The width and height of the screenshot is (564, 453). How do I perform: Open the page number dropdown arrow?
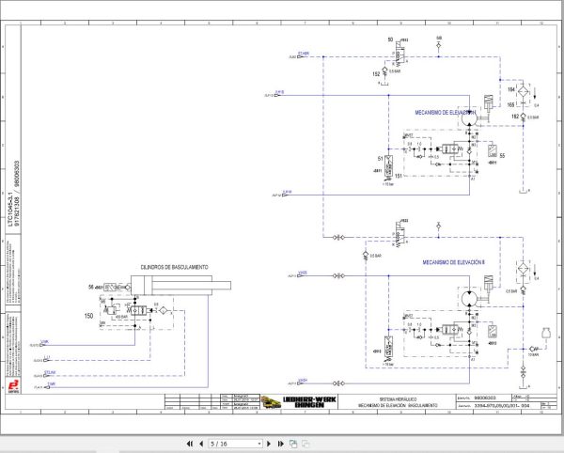(259, 444)
